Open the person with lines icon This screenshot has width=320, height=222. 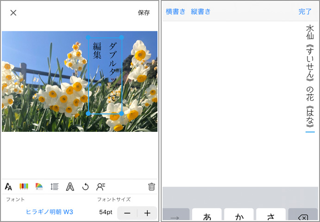click(x=100, y=186)
